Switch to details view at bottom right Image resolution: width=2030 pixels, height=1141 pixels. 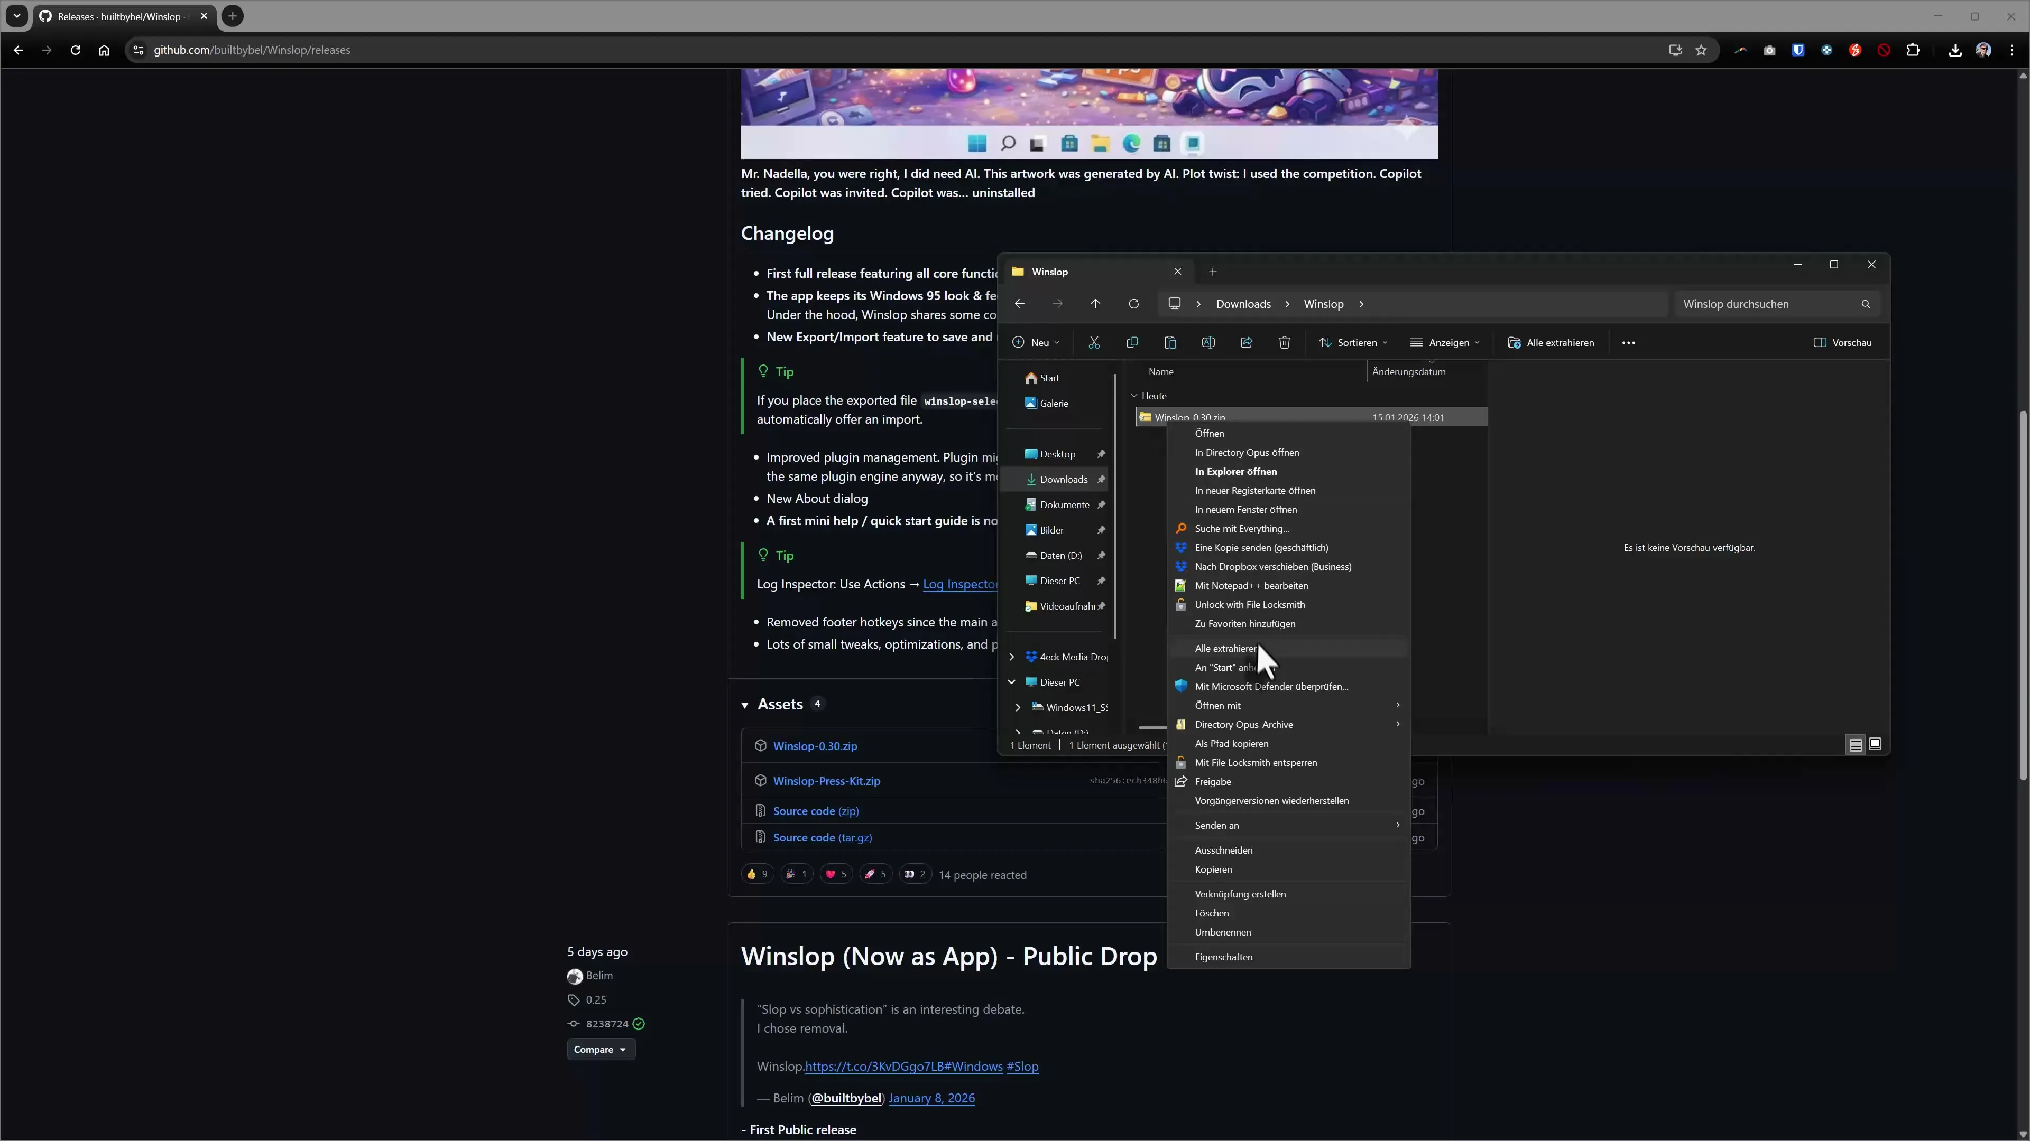[x=1855, y=744]
